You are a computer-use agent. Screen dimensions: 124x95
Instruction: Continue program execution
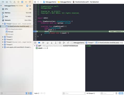coord(43,43)
